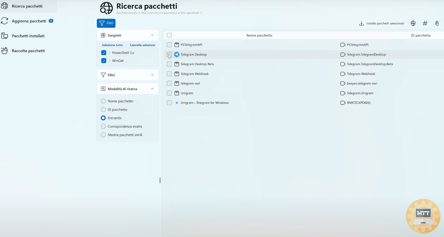Open Aggiorna pacchetti section
The height and width of the screenshot is (237, 444).
pyautogui.click(x=29, y=21)
